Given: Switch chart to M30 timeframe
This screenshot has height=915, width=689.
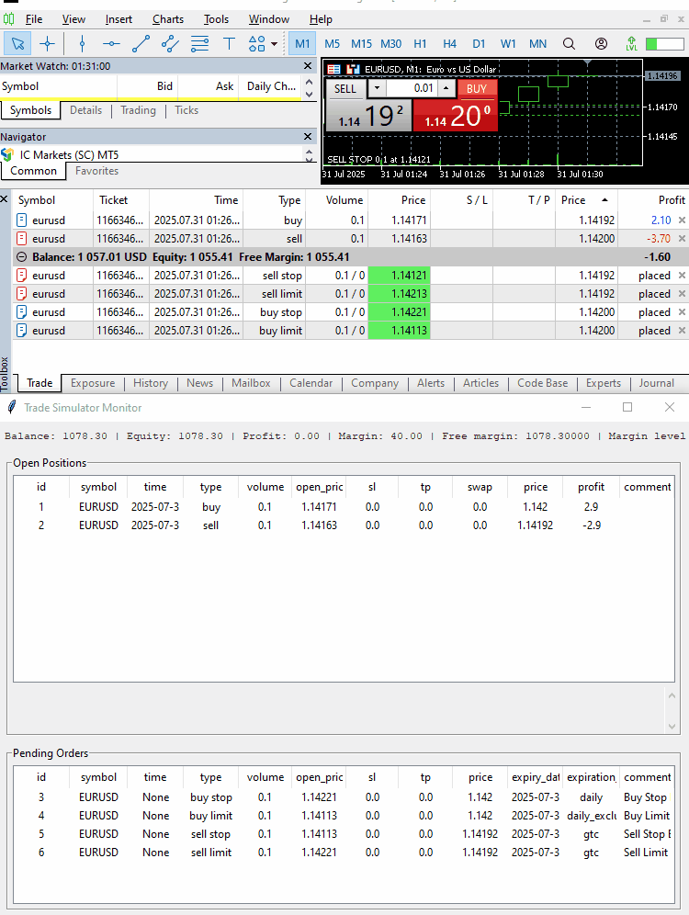Looking at the screenshot, I should point(390,44).
